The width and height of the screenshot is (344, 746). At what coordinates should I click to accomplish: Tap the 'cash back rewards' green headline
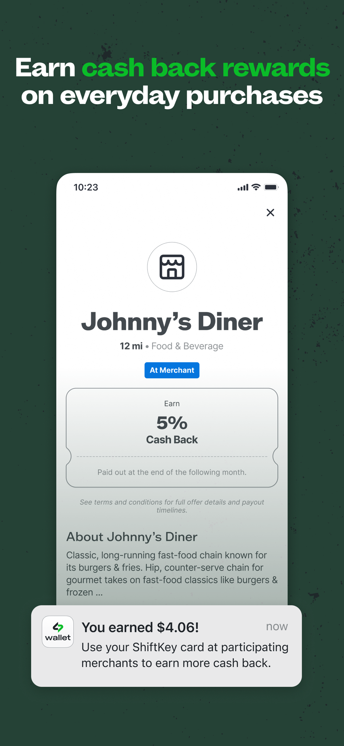pyautogui.click(x=206, y=68)
